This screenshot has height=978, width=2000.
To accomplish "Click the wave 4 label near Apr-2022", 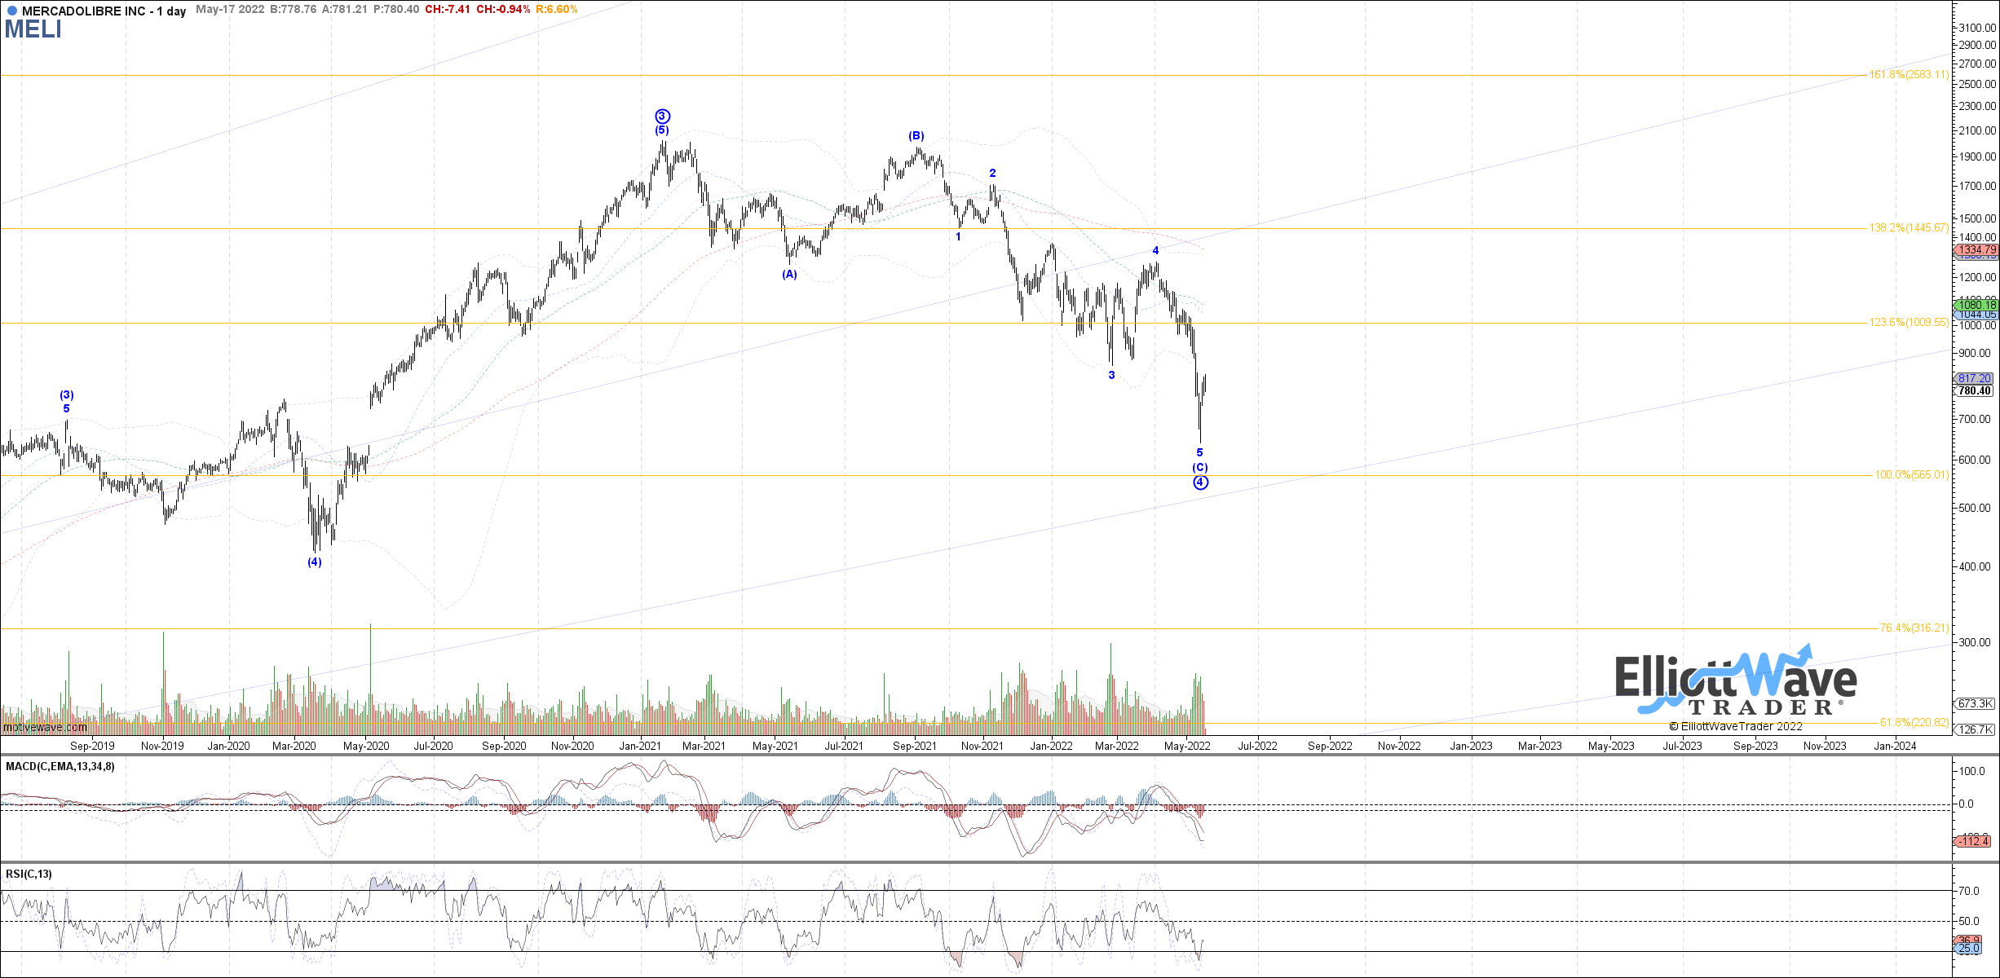I will [1155, 251].
